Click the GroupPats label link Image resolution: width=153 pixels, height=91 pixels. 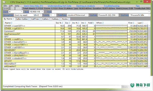(x=8, y=15)
